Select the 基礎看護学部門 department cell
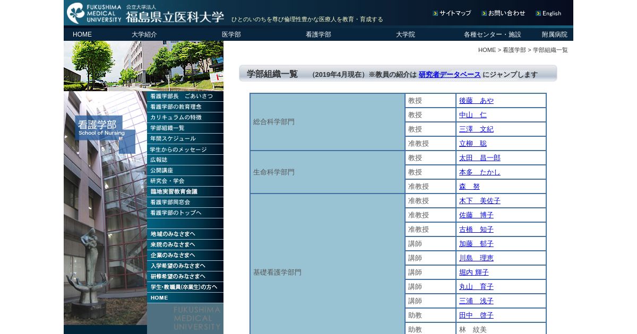The height and width of the screenshot is (334, 637). click(x=328, y=264)
